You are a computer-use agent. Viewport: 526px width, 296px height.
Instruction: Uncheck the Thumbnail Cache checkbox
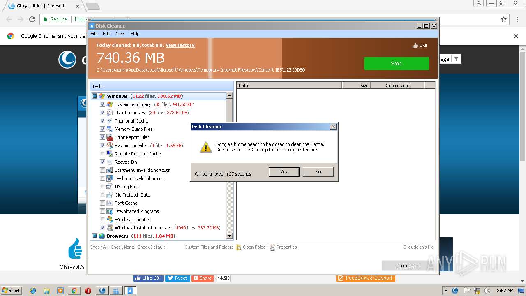coord(103,121)
